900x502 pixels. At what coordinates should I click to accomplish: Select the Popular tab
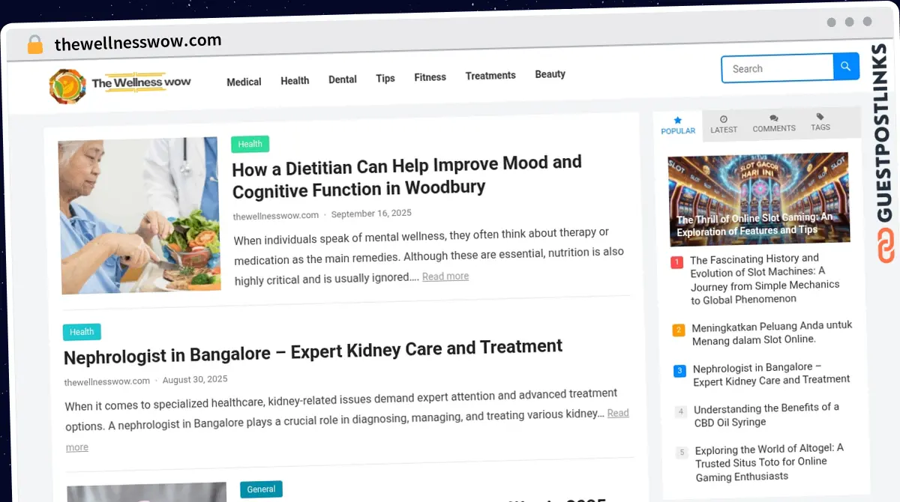[x=678, y=125]
